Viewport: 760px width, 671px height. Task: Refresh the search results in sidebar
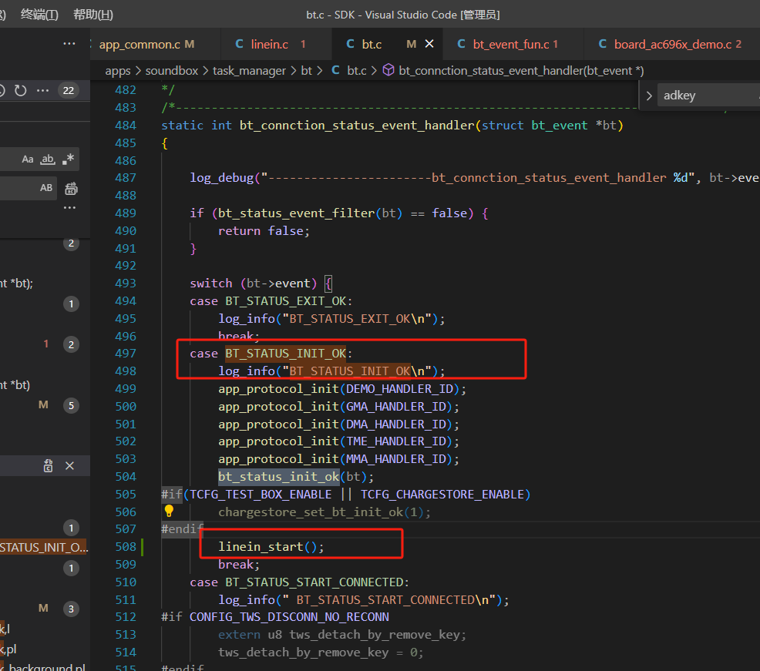(x=20, y=91)
